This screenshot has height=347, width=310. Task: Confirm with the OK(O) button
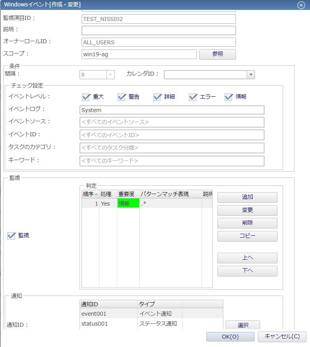[230, 337]
